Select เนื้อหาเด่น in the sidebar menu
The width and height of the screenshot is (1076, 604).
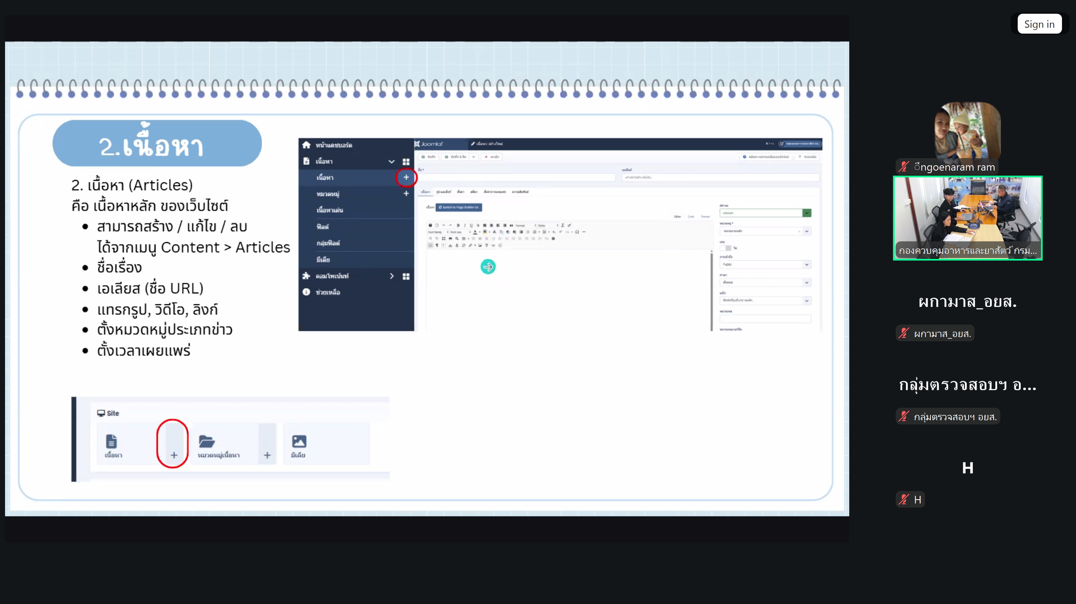click(330, 210)
